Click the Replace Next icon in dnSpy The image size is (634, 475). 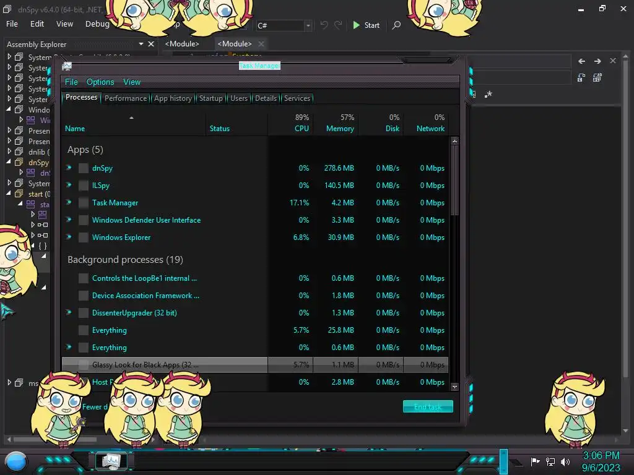(x=581, y=77)
